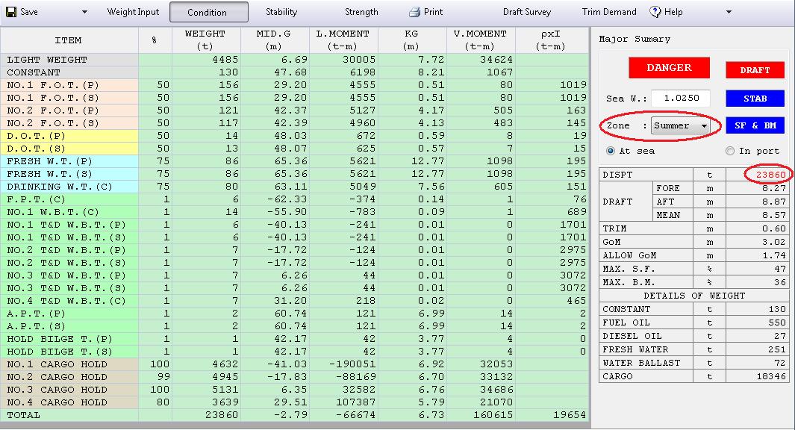Viewport: 795px width, 430px height.
Task: Edit the Sea W. density field
Action: click(679, 98)
